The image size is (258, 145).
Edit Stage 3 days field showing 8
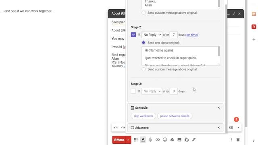pyautogui.click(x=174, y=91)
